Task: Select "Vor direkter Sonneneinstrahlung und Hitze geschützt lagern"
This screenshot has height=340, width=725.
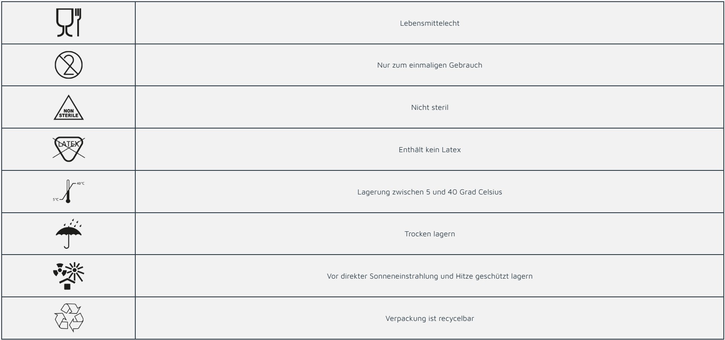Action: click(x=430, y=276)
